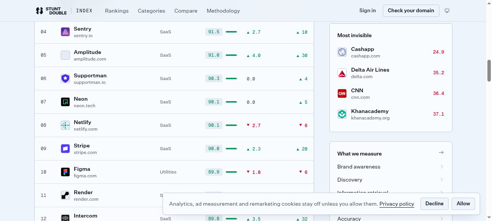The width and height of the screenshot is (492, 221).
Task: Click the 91.0 Amplitude score badge
Action: (214, 55)
